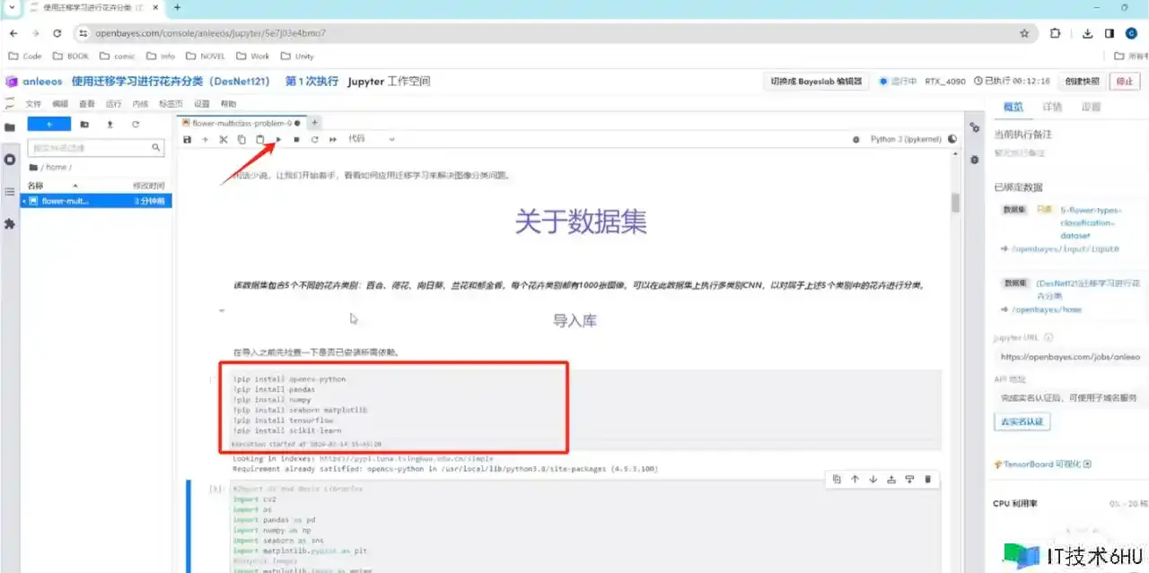This screenshot has height=573, width=1149.
Task: Click the Python 3 (ipykernel) kernel name
Action: [906, 139]
